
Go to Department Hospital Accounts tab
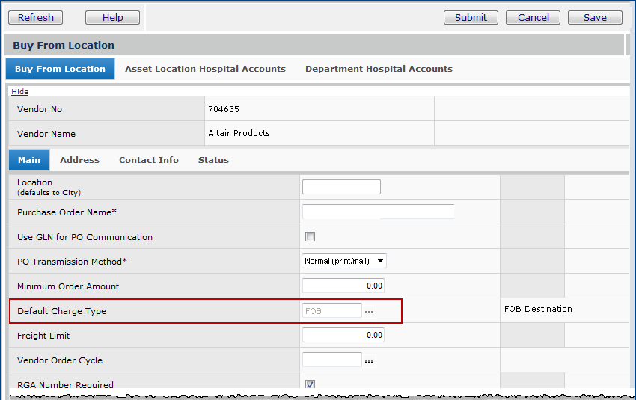tap(379, 69)
